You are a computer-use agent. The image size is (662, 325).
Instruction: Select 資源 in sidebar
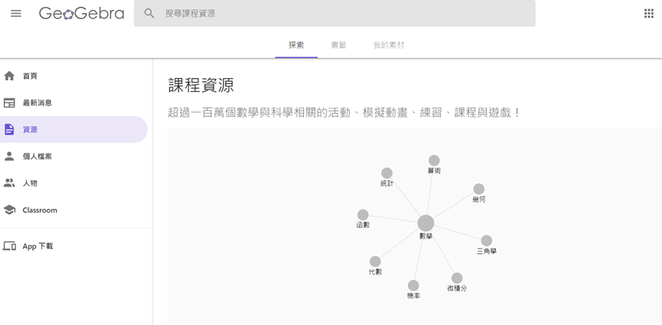pyautogui.click(x=74, y=129)
